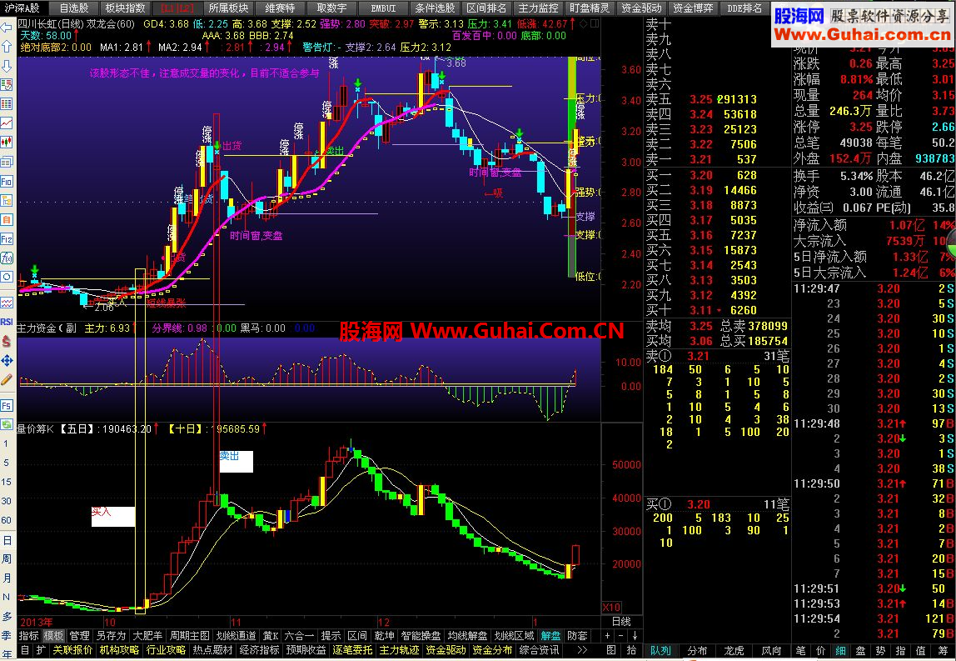Open the 热点题材 bottom tab

click(213, 650)
